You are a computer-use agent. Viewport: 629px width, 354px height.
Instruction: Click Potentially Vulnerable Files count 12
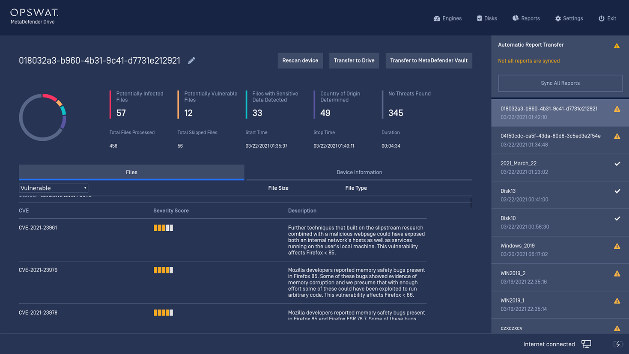(x=188, y=113)
